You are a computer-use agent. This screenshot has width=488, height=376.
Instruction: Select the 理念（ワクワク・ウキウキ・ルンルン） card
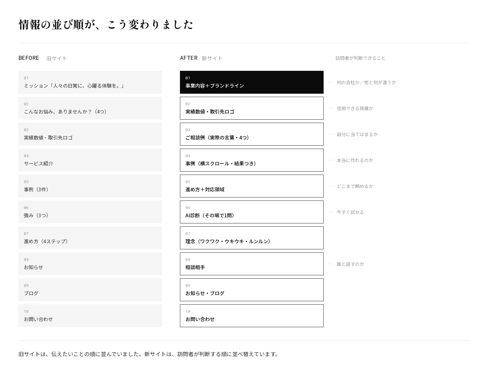coord(252,238)
